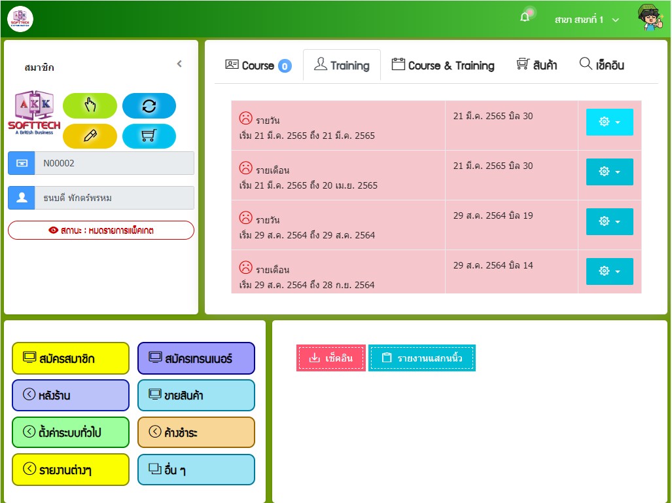
Task: Click the pink เช็คอิน check-in button
Action: click(x=330, y=358)
